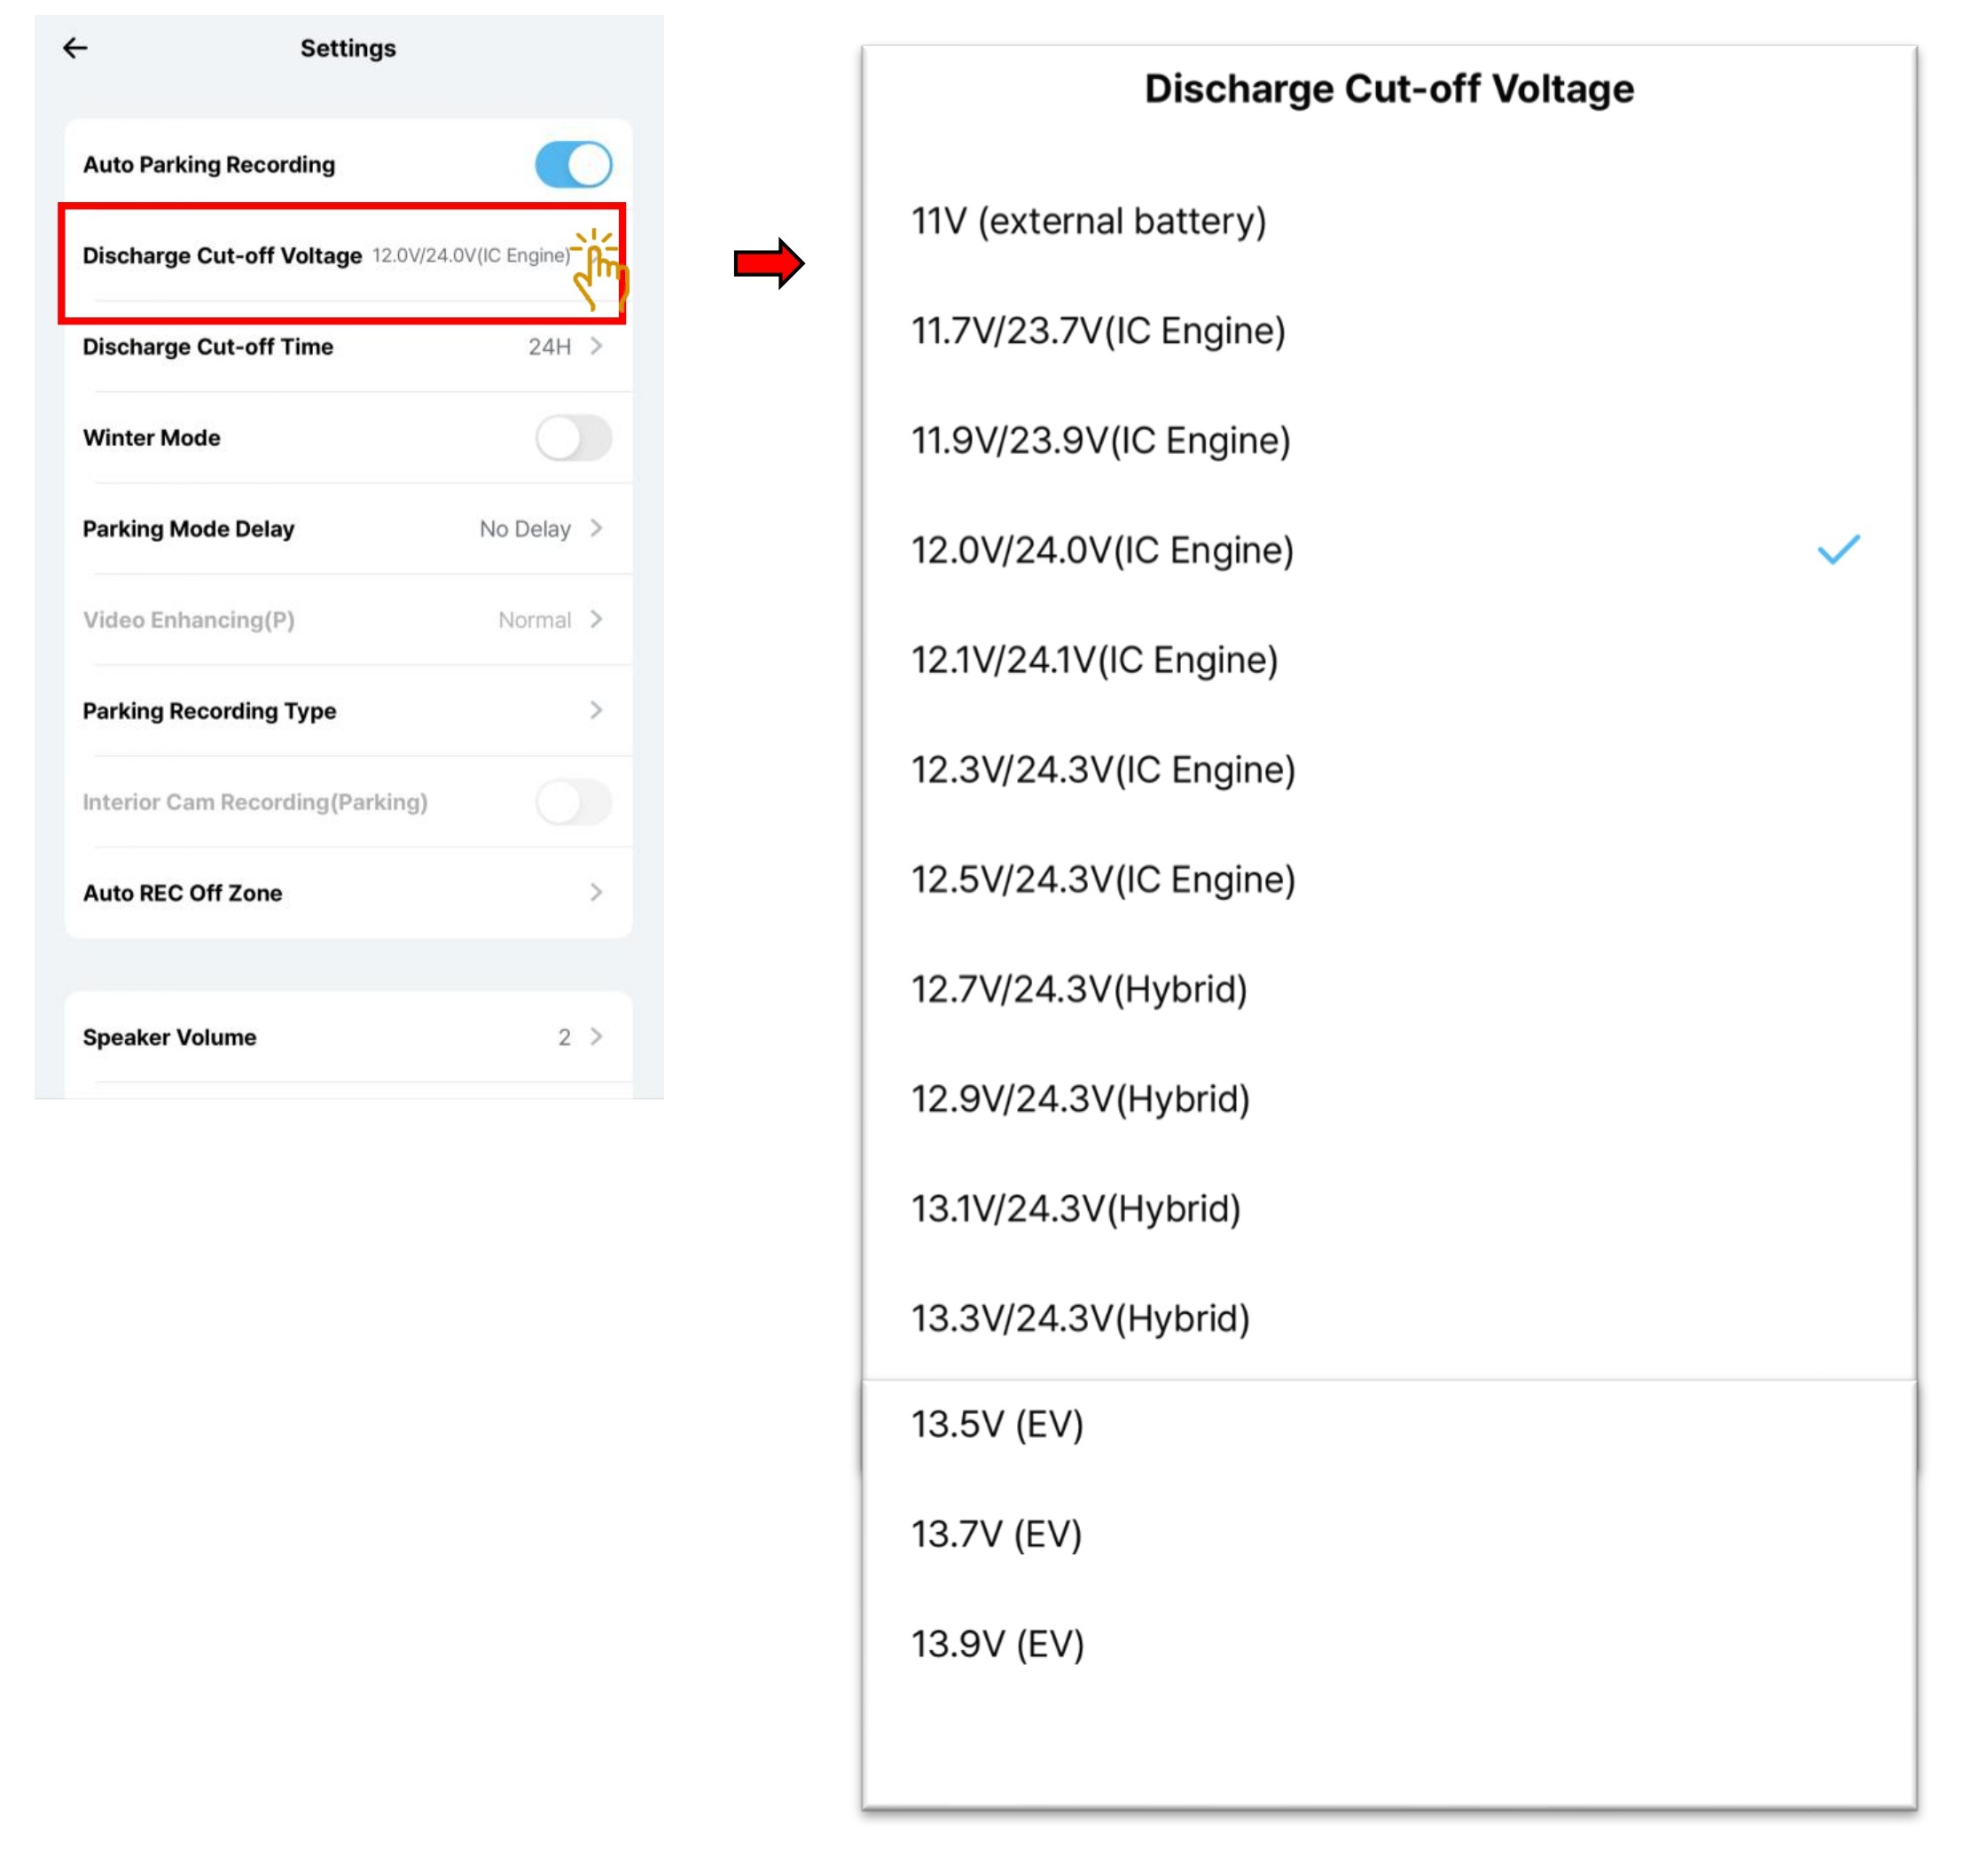Open Speaker Volume setting chevron
The image size is (1971, 1876).
(x=596, y=1037)
